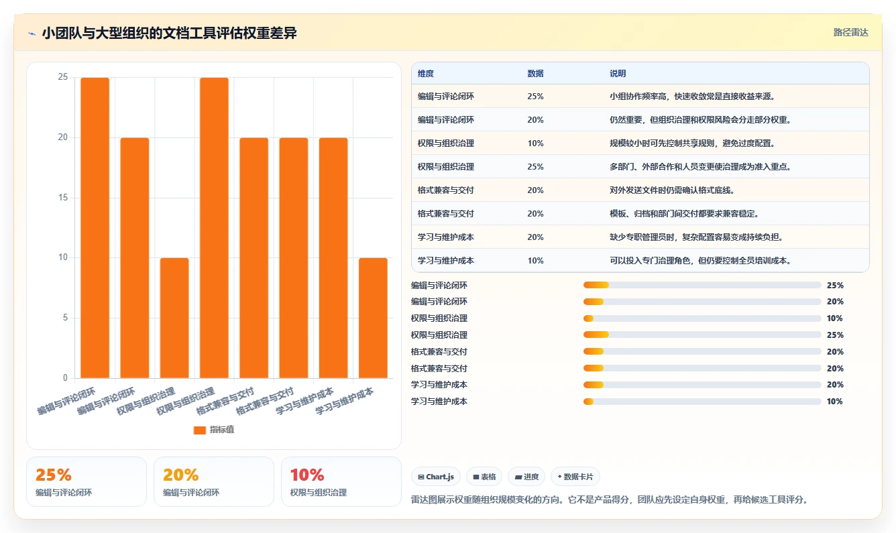This screenshot has height=533, width=896.
Task: Click the 路径雷达 label in the header
Action: pos(850,32)
